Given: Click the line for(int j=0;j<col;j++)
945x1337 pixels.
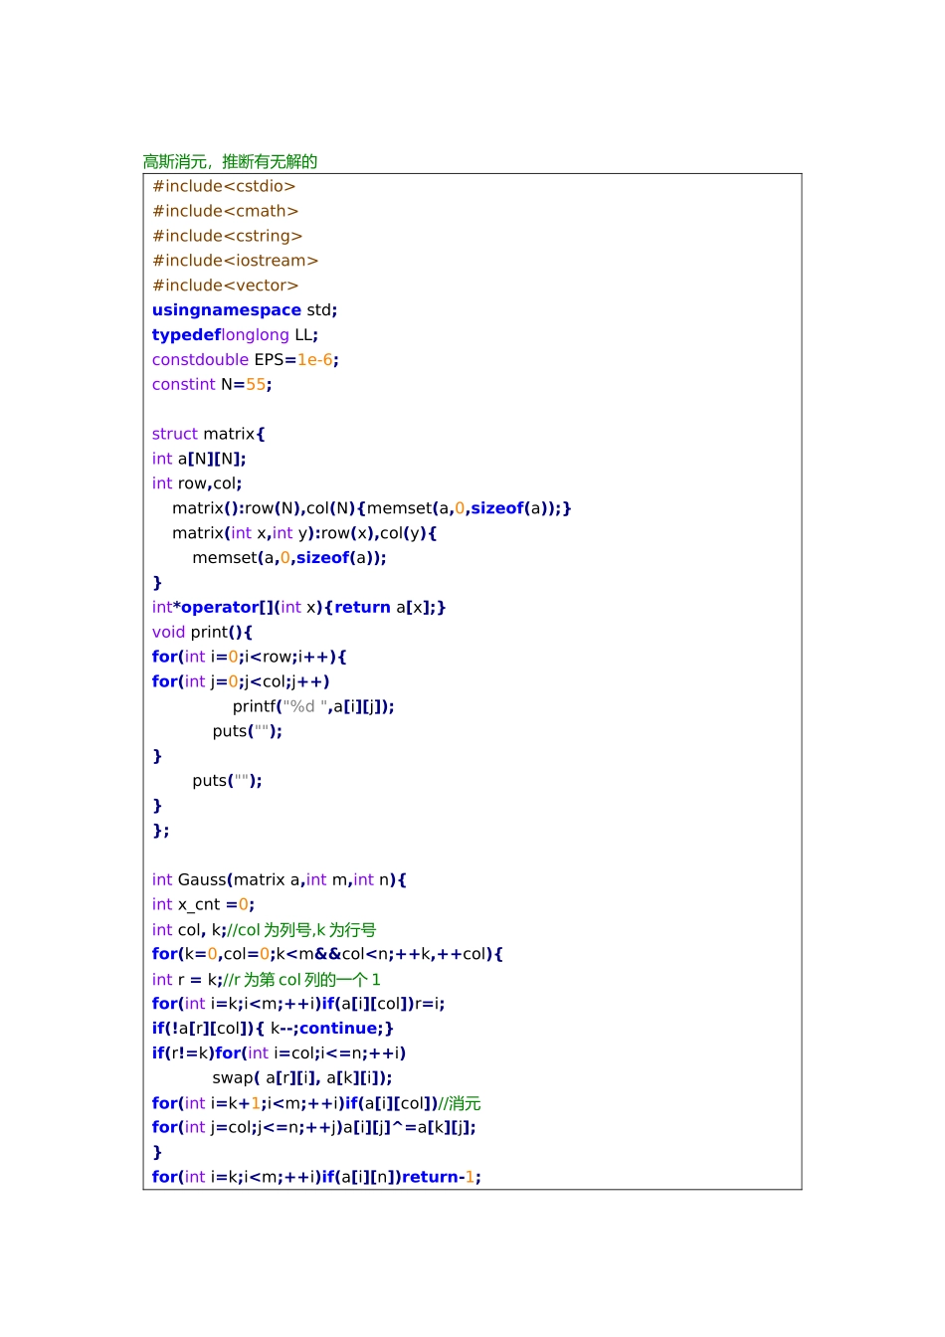Looking at the screenshot, I should click(x=241, y=681).
